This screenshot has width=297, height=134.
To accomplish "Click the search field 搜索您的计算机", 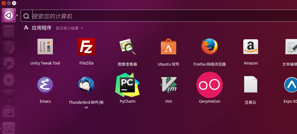I will 159,16.
